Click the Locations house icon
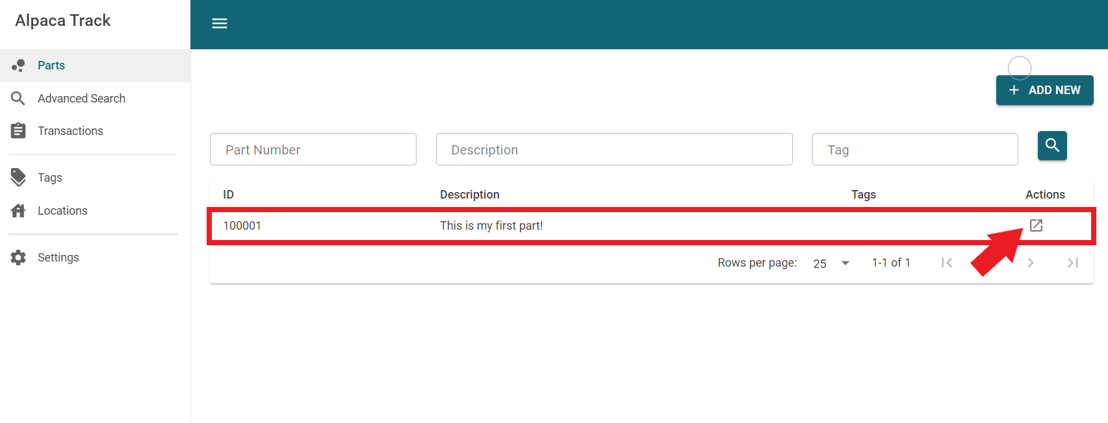The image size is (1108, 423). pos(18,211)
